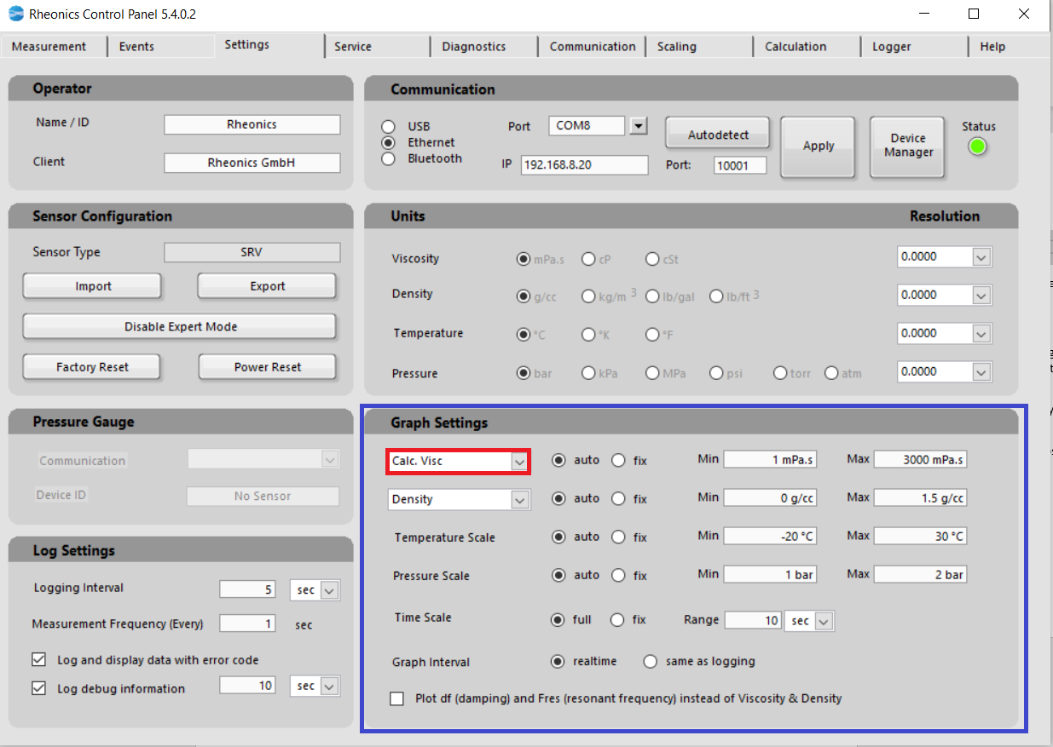Open Viscosity resolution dropdown

[x=981, y=256]
